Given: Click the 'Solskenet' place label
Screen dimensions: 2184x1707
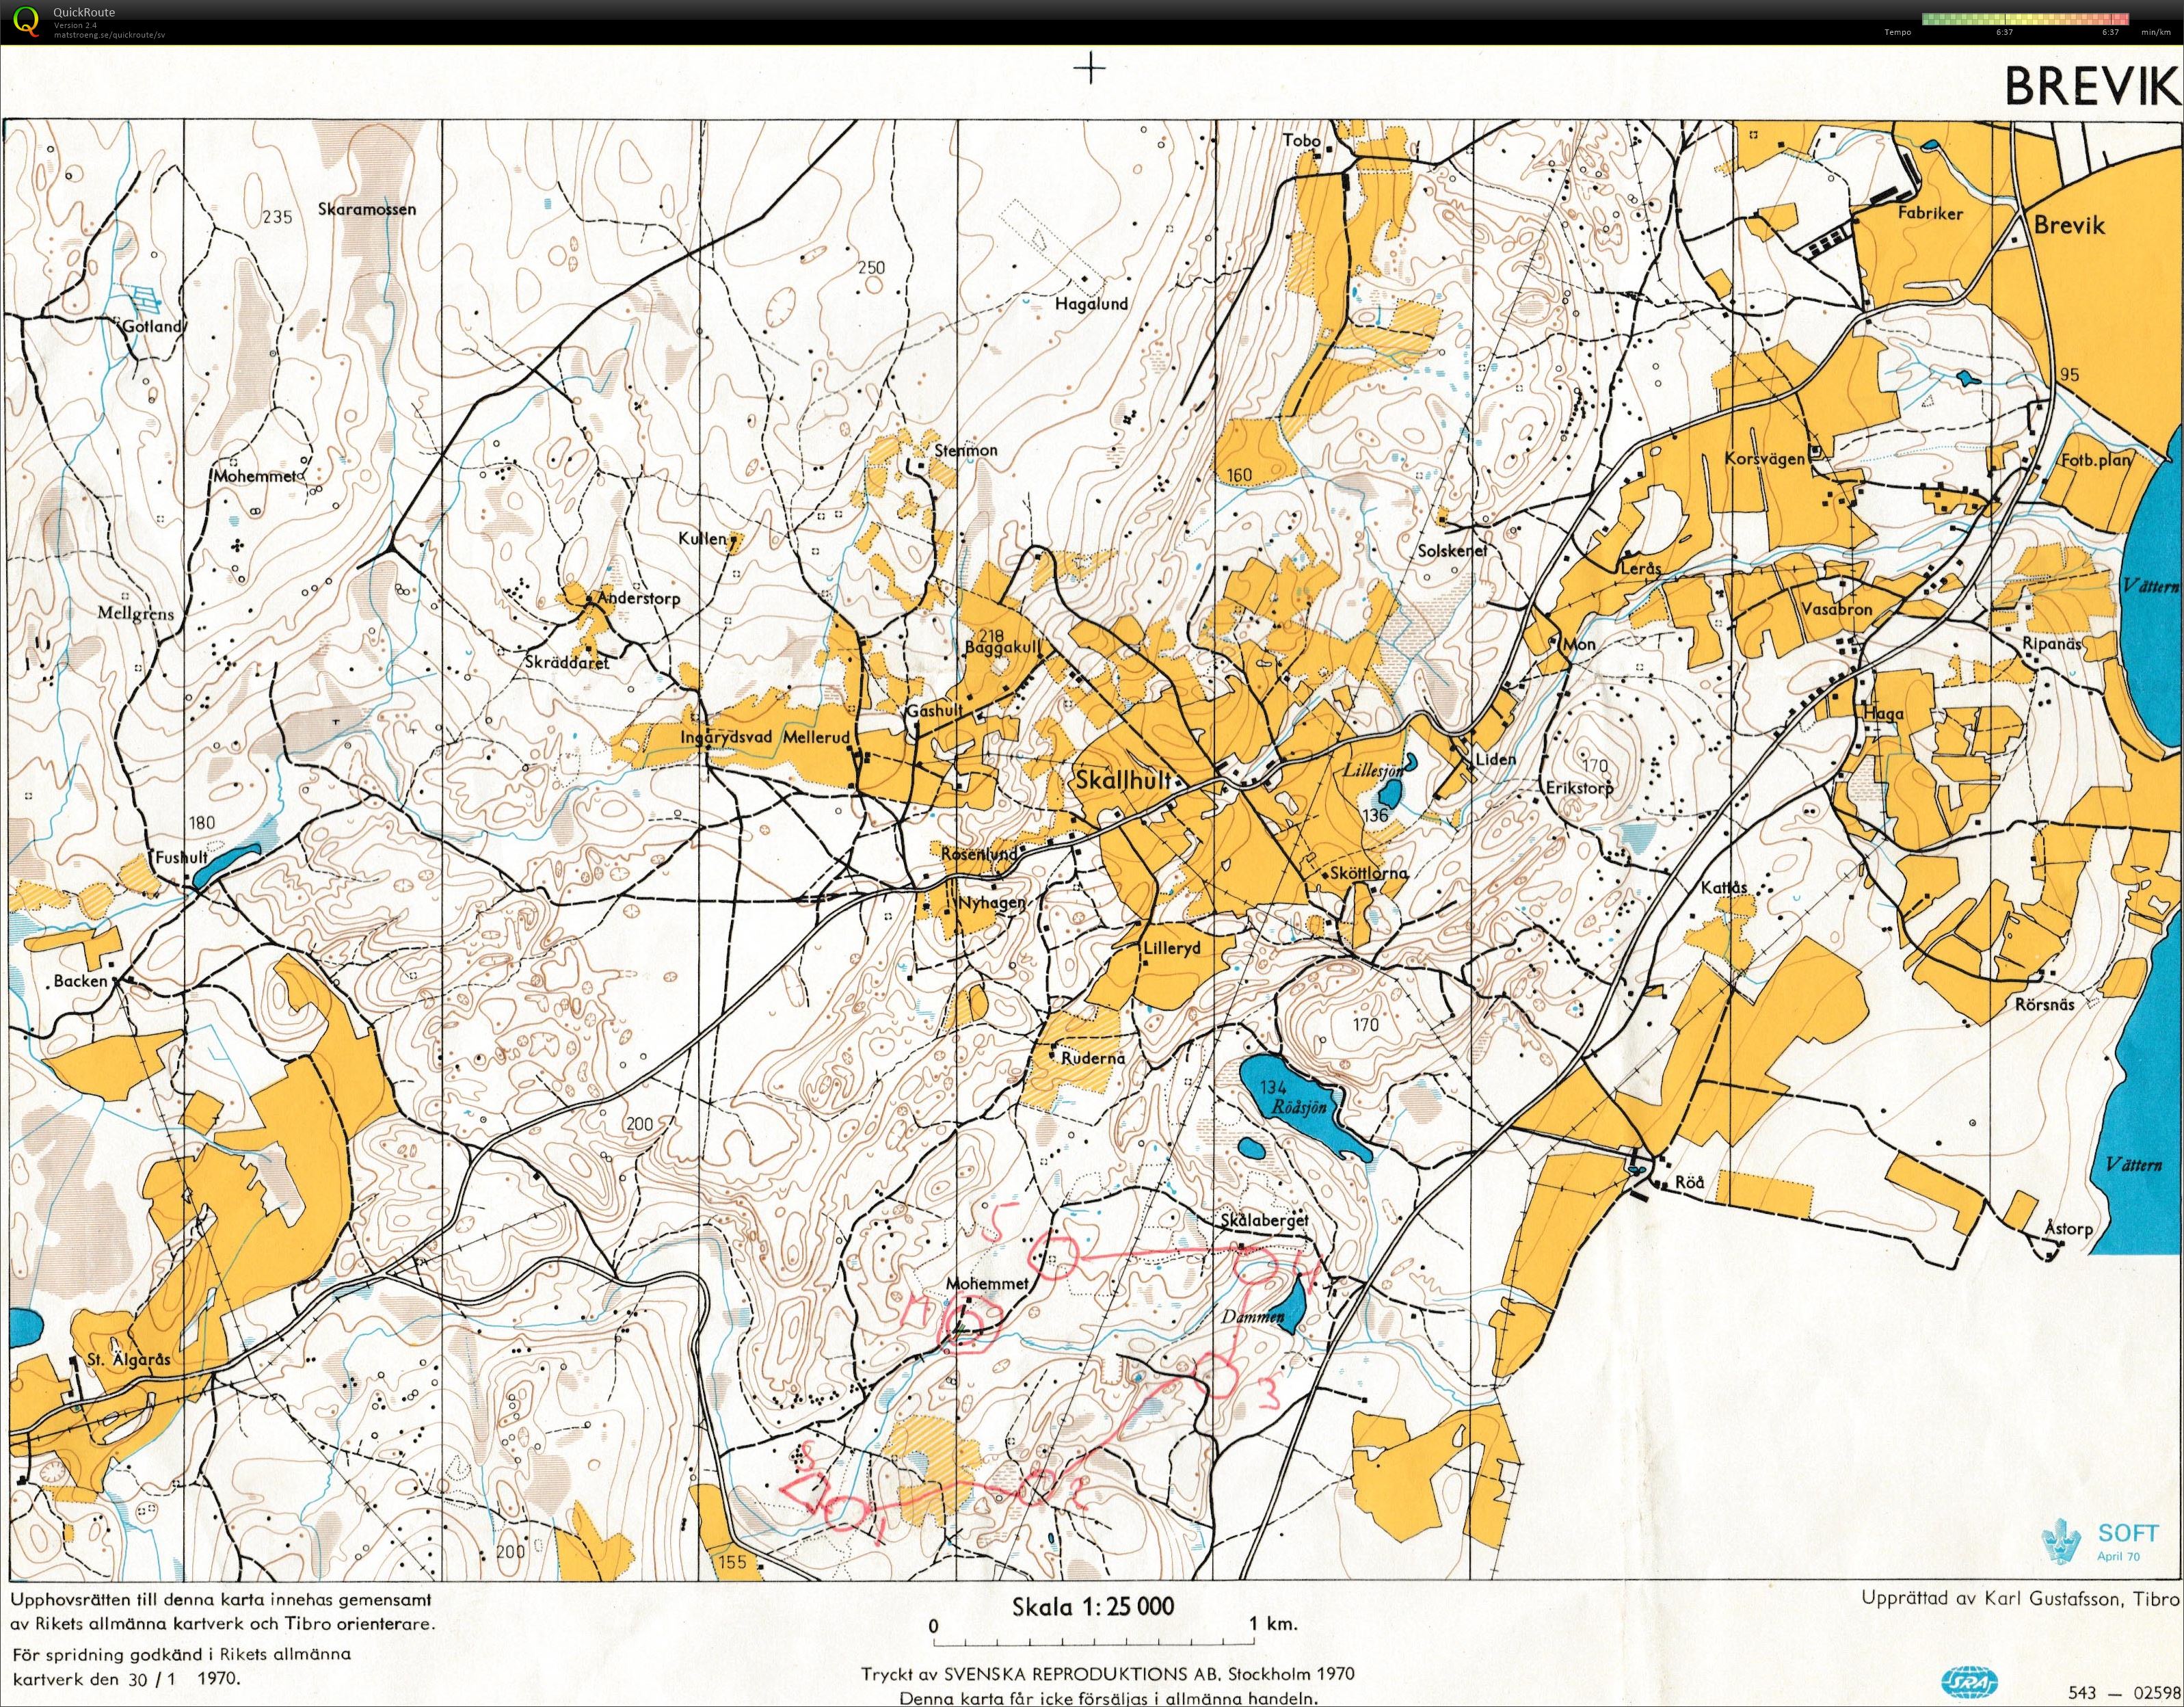Looking at the screenshot, I should point(1453,550).
